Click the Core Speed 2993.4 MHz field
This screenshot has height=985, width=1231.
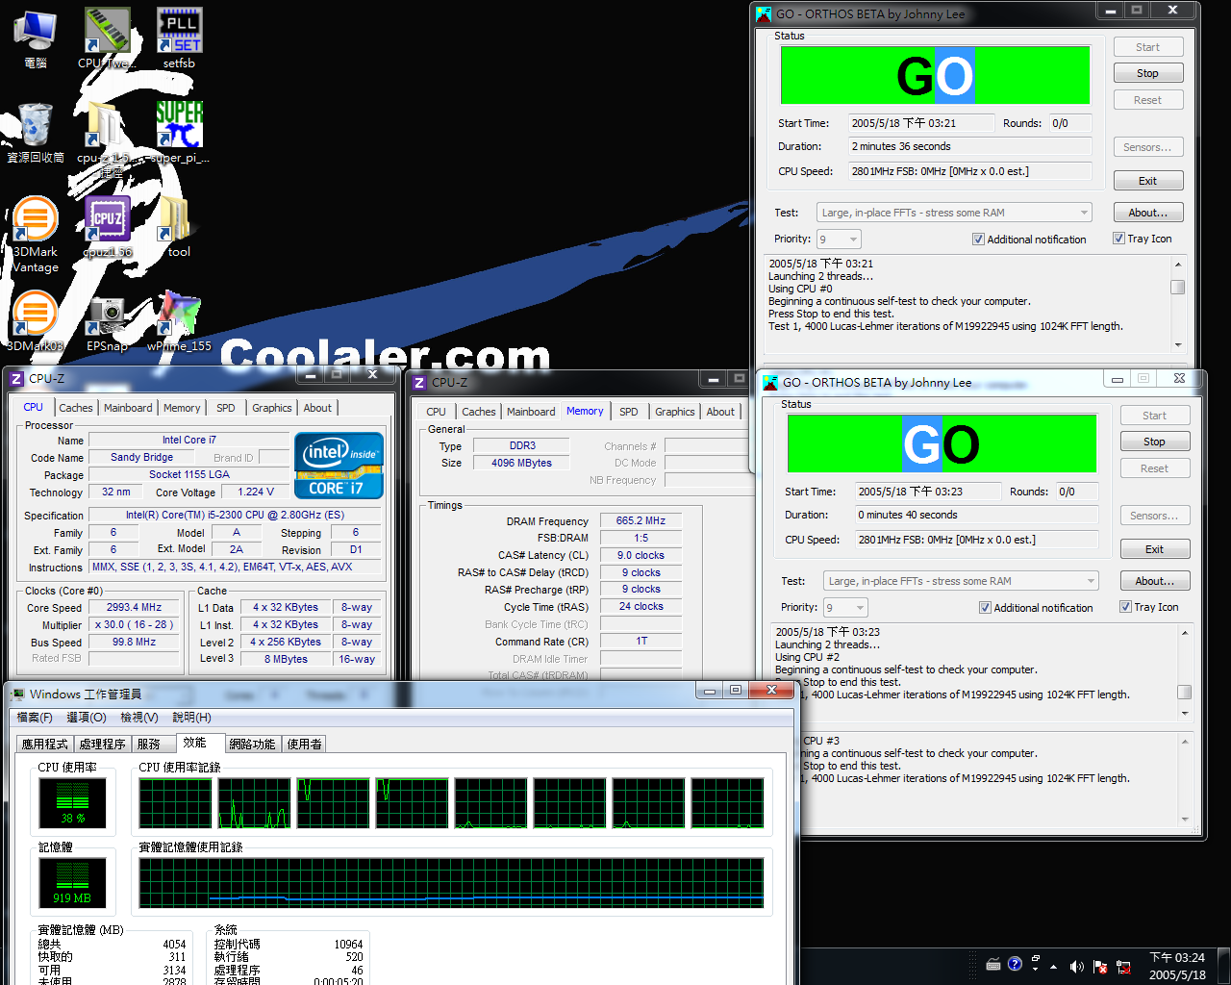[x=134, y=608]
